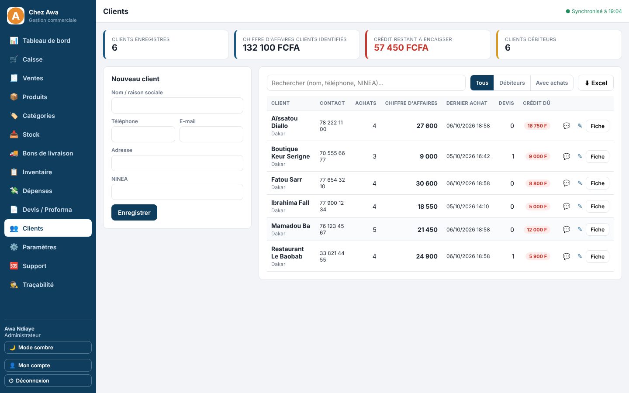Click the Enregistrer button
The height and width of the screenshot is (393, 629).
[134, 213]
